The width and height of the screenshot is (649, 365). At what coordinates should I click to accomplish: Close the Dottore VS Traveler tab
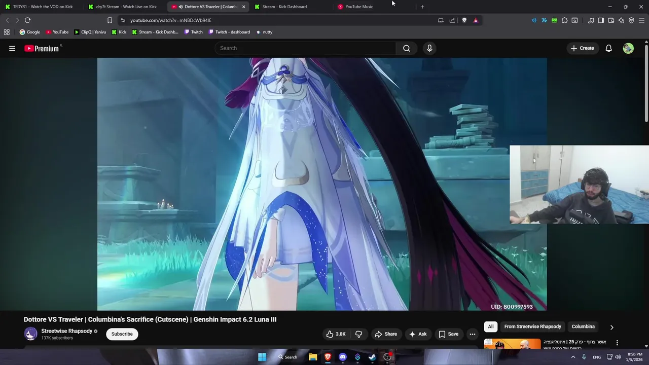244,7
